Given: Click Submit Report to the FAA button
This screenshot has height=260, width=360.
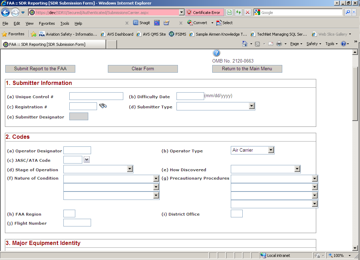Looking at the screenshot, I should (40, 69).
